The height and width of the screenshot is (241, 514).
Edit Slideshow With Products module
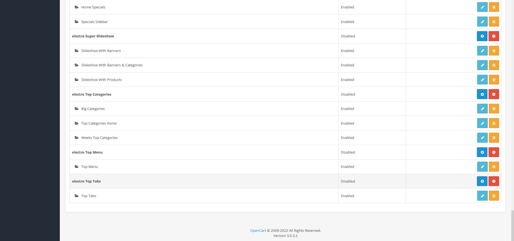coord(482,80)
